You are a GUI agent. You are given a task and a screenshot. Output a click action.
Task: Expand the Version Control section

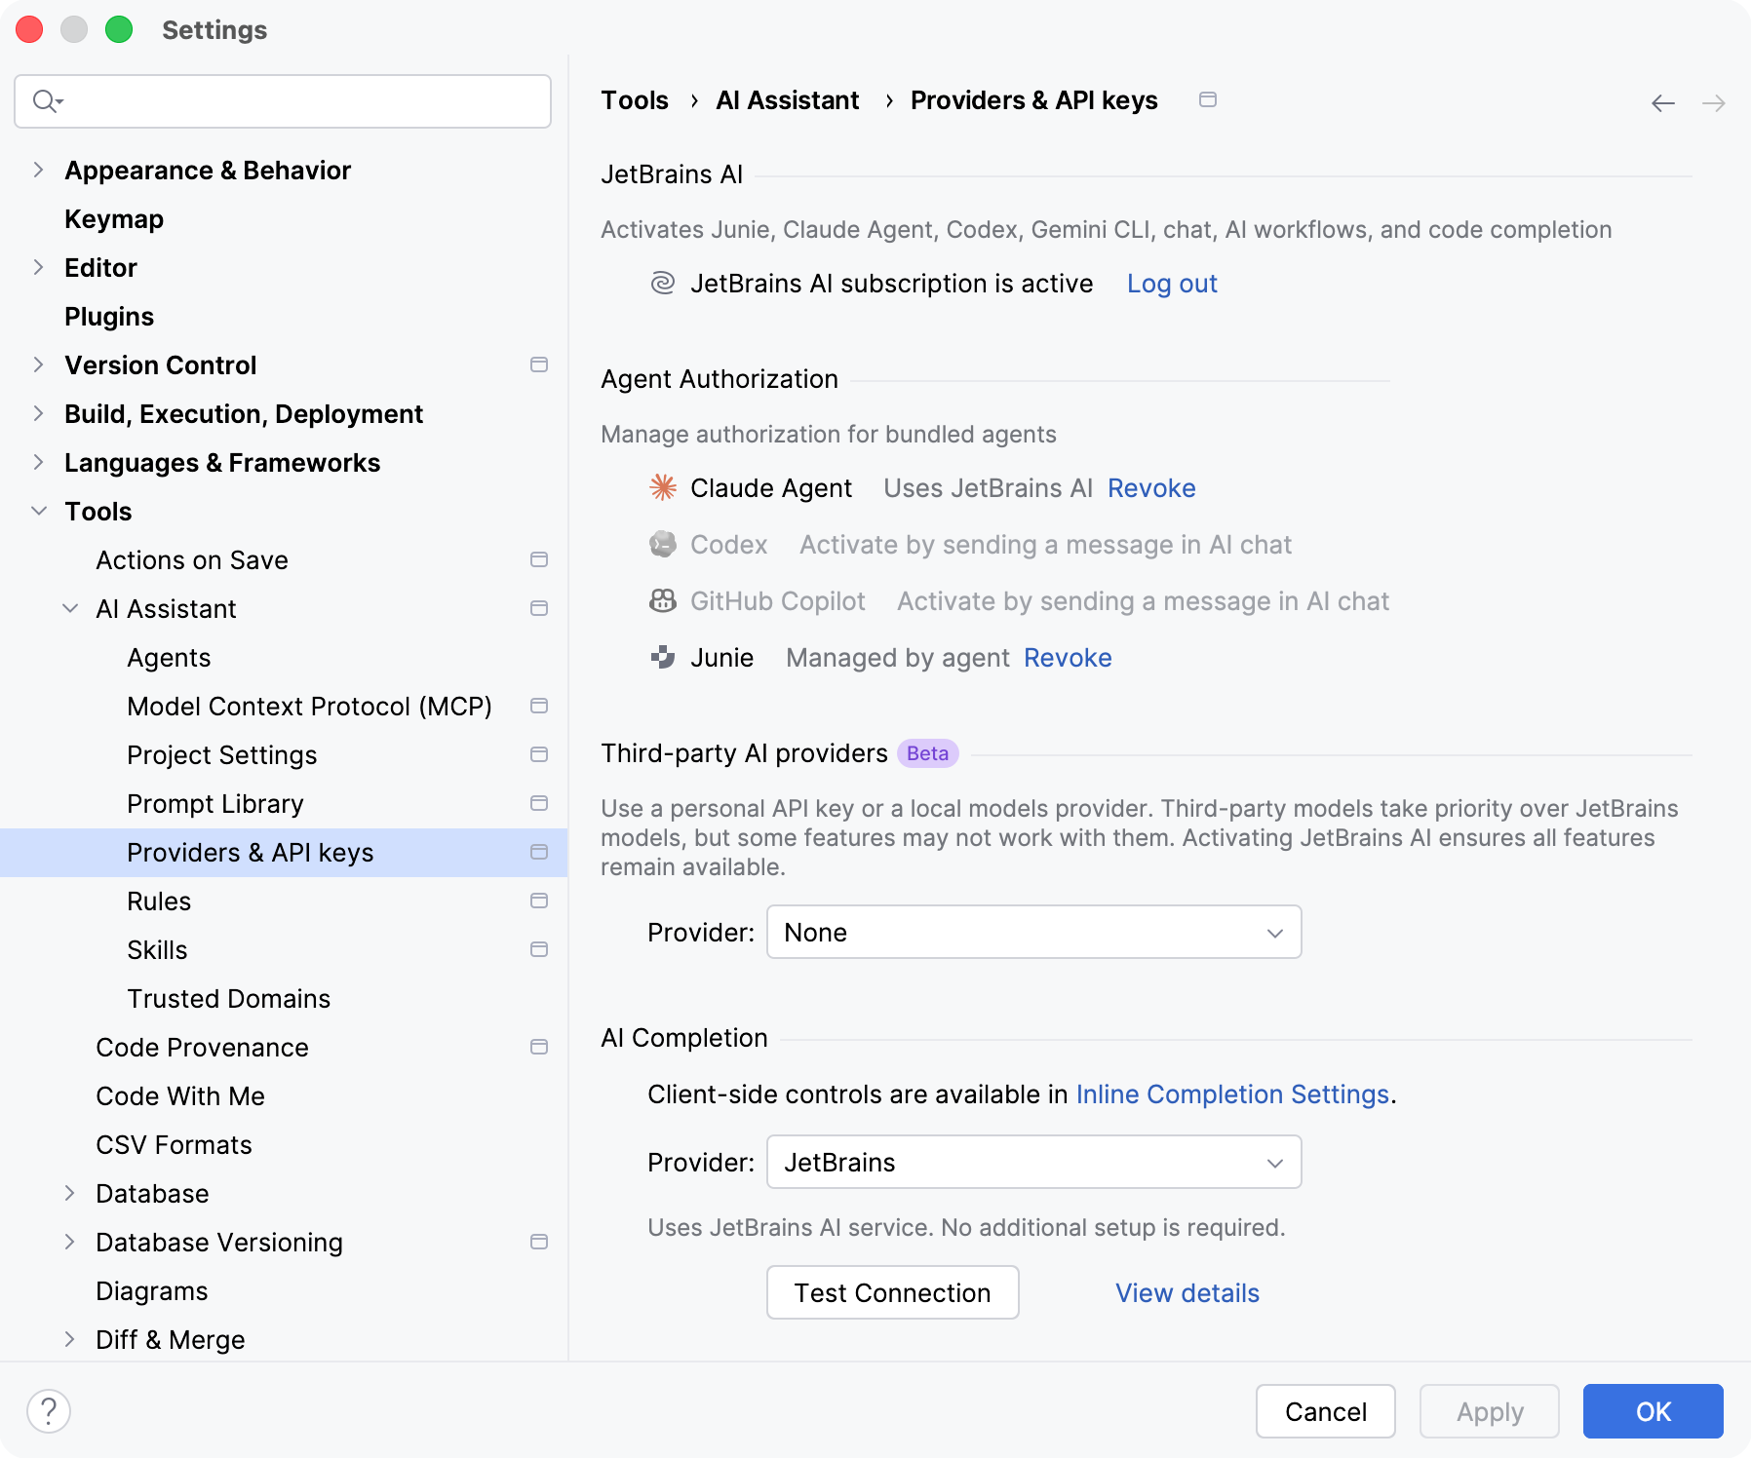38,364
